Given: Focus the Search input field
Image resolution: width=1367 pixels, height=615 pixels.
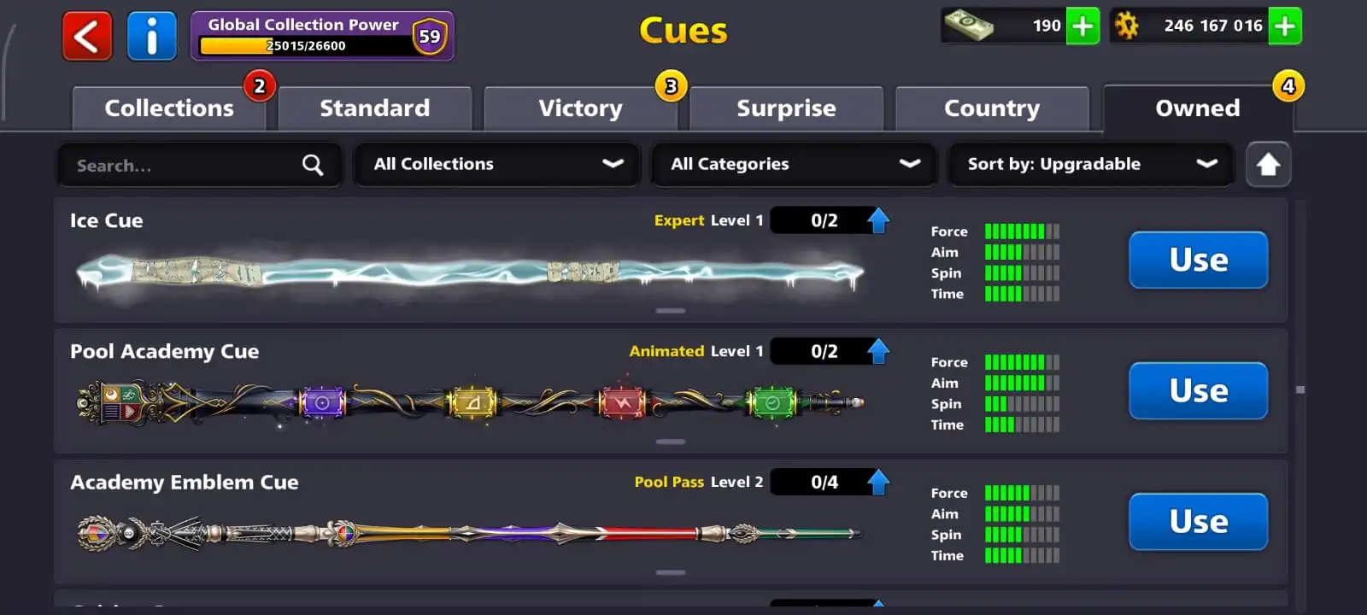Looking at the screenshot, I should (199, 165).
